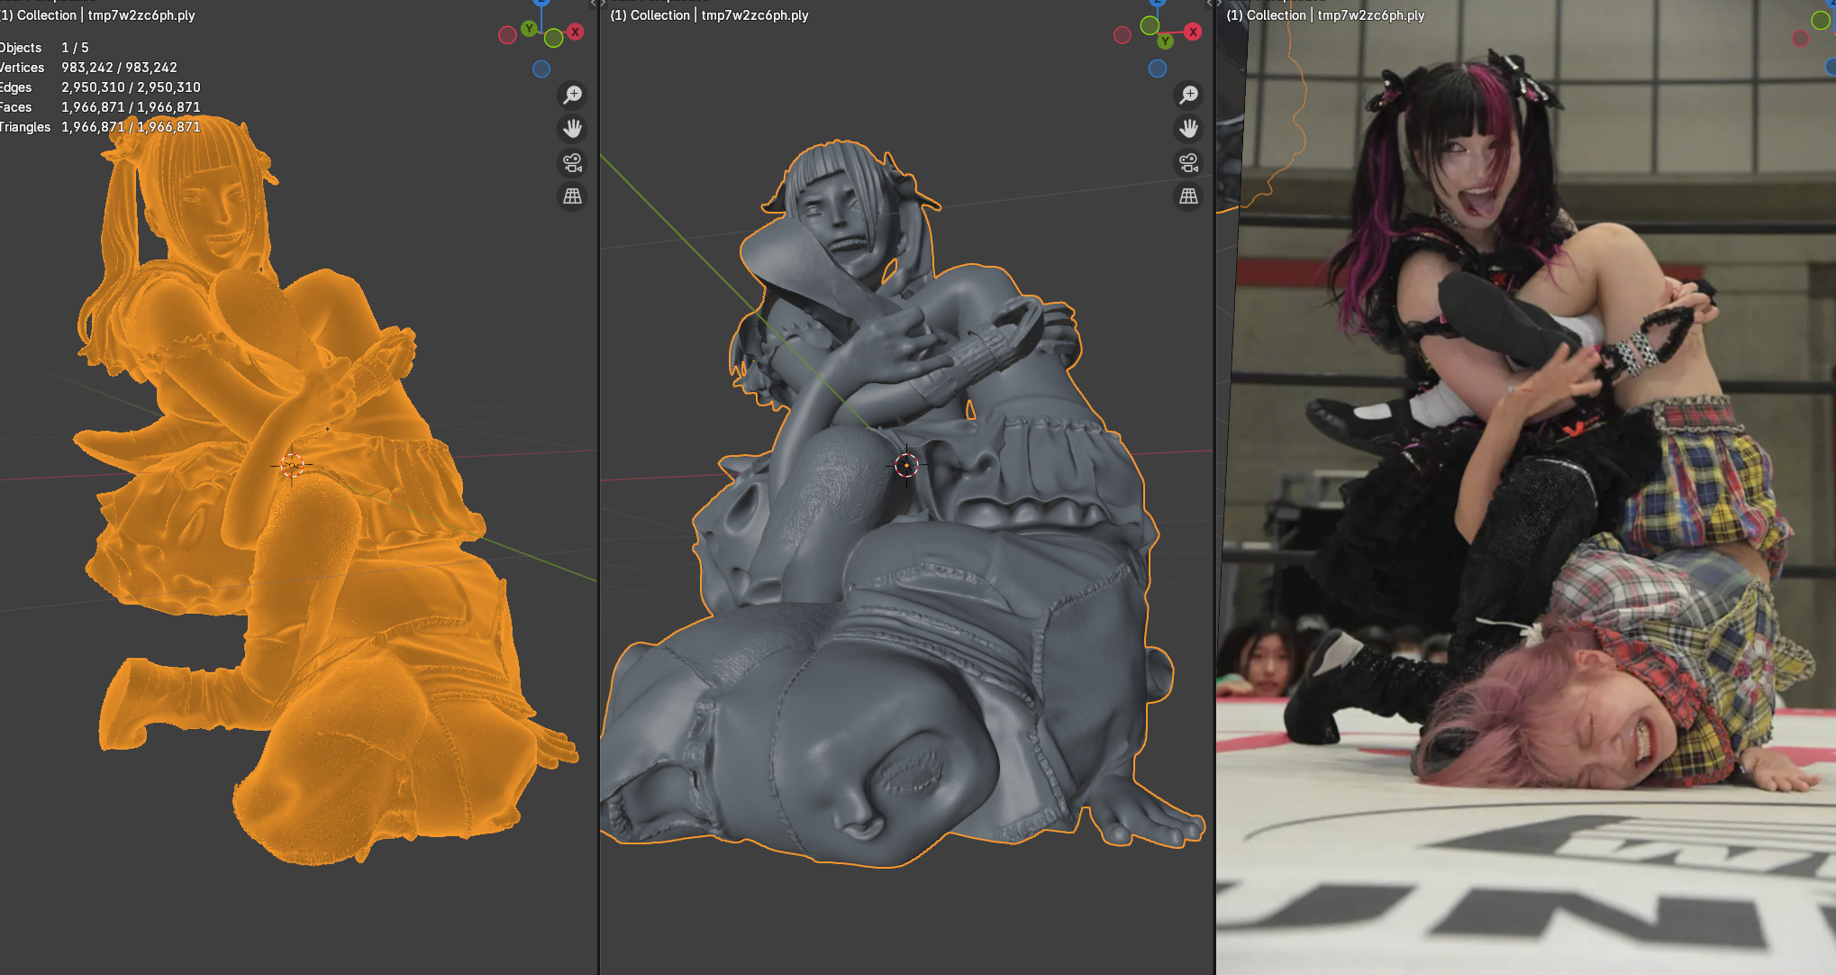
Task: Click green axis ball in right viewport gizmo
Action: (1821, 20)
